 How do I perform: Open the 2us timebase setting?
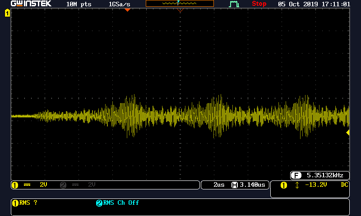pyautogui.click(x=218, y=185)
